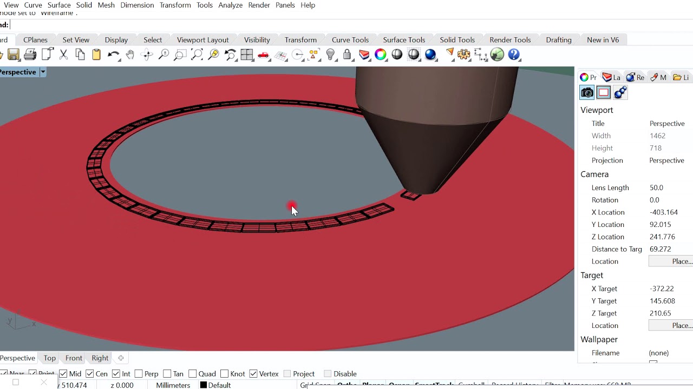
Task: Check the Disable osnap checkbox
Action: (x=328, y=374)
